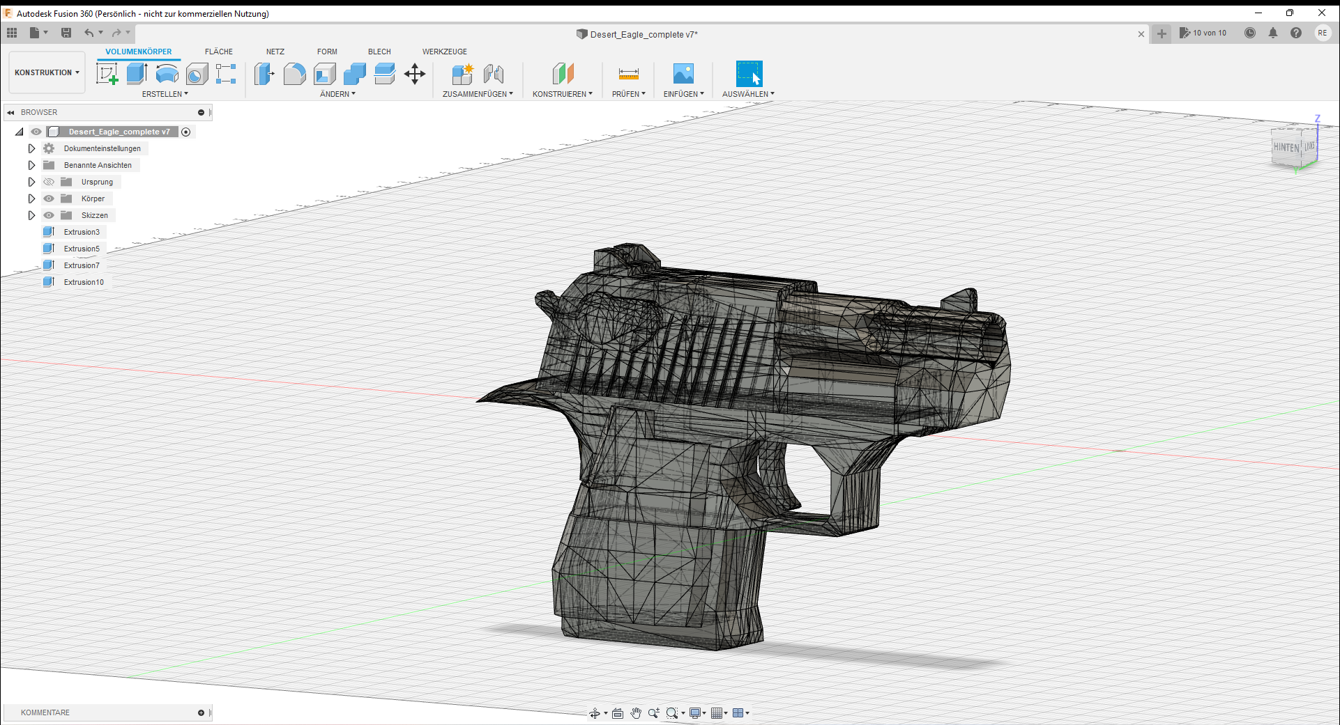Switch to the Blech tab
Viewport: 1340px width, 725px height.
[x=379, y=52]
